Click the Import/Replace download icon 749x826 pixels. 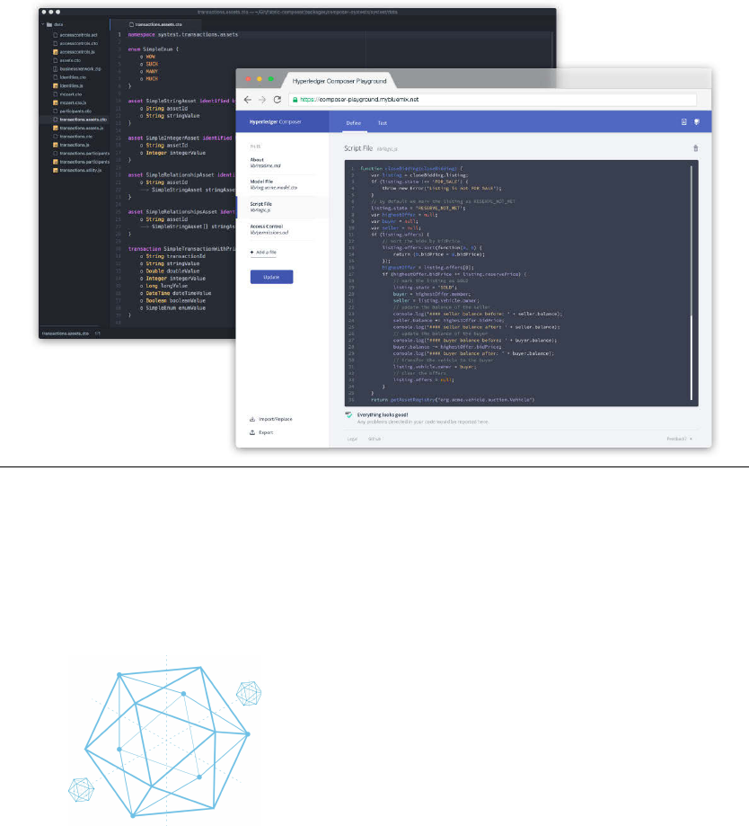coord(252,419)
